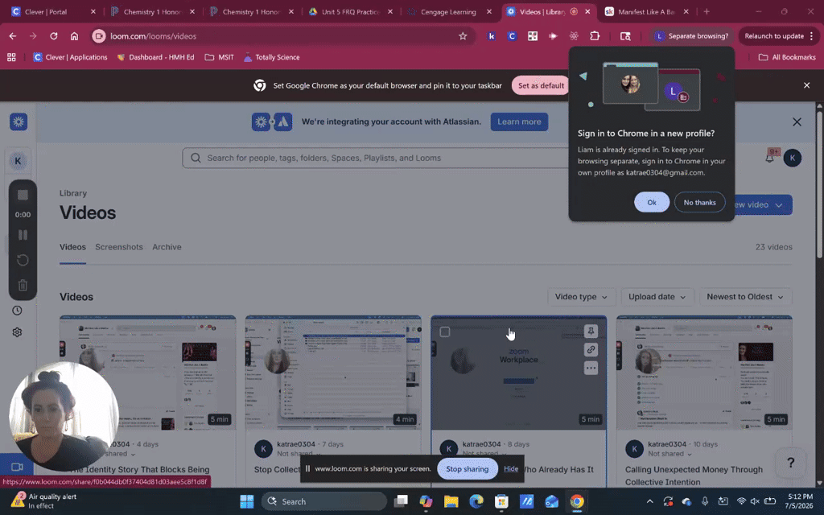Image resolution: width=824 pixels, height=515 pixels.
Task: Expand the Video type filter
Action: pyautogui.click(x=581, y=297)
